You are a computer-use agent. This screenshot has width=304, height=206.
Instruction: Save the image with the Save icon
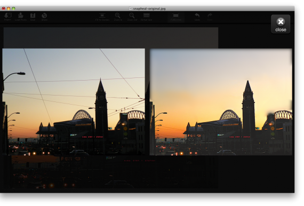click(33, 17)
